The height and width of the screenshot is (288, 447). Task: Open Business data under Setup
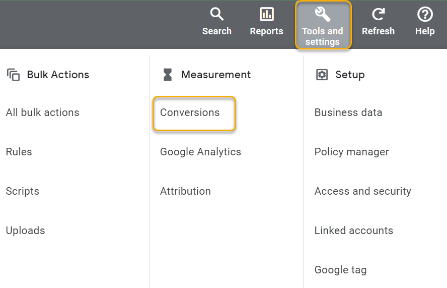coord(348,112)
